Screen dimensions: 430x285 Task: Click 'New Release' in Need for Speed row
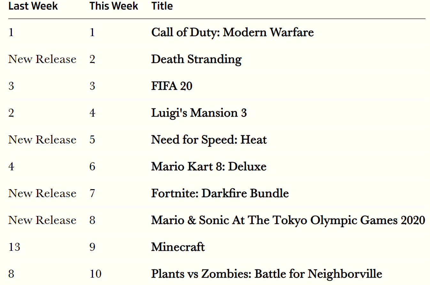tap(42, 140)
